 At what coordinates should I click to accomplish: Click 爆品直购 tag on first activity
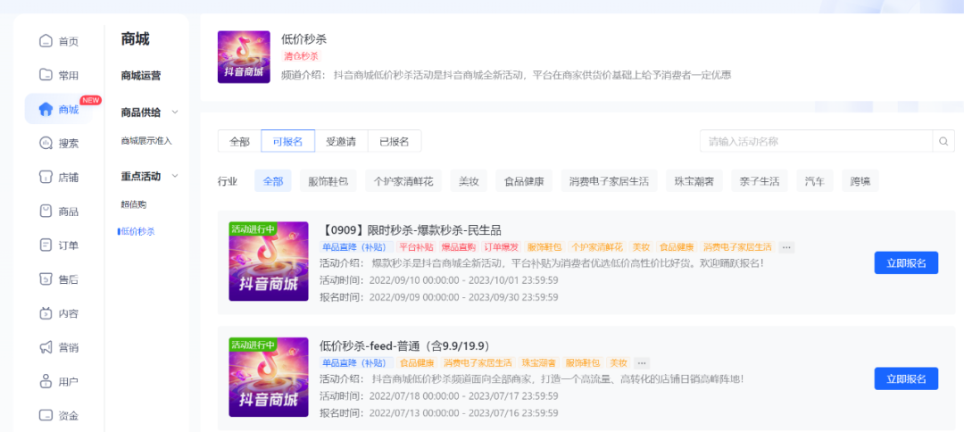point(459,247)
